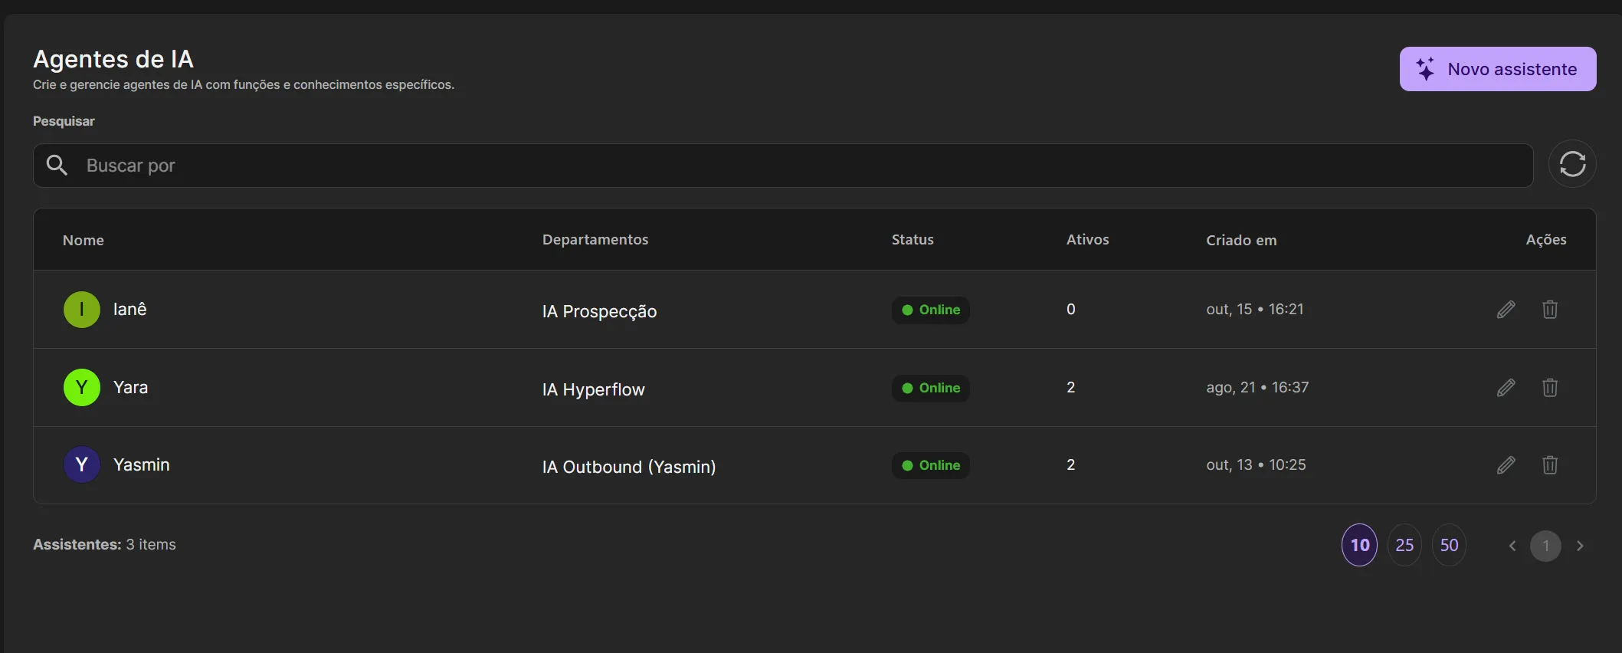This screenshot has width=1622, height=653.
Task: Sort by the Nome column header
Action: tap(84, 240)
